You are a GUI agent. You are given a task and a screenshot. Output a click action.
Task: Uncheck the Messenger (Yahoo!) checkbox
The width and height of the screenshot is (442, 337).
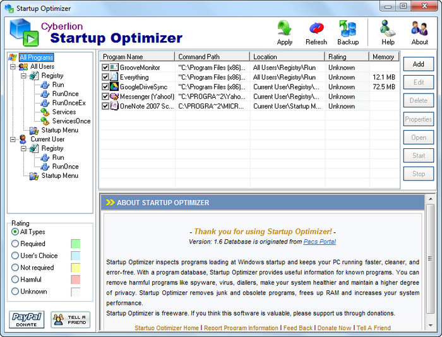(105, 96)
